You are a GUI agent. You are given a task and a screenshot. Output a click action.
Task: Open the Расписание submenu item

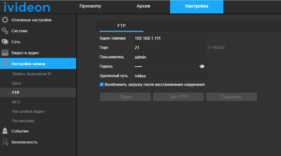[x=38, y=121]
